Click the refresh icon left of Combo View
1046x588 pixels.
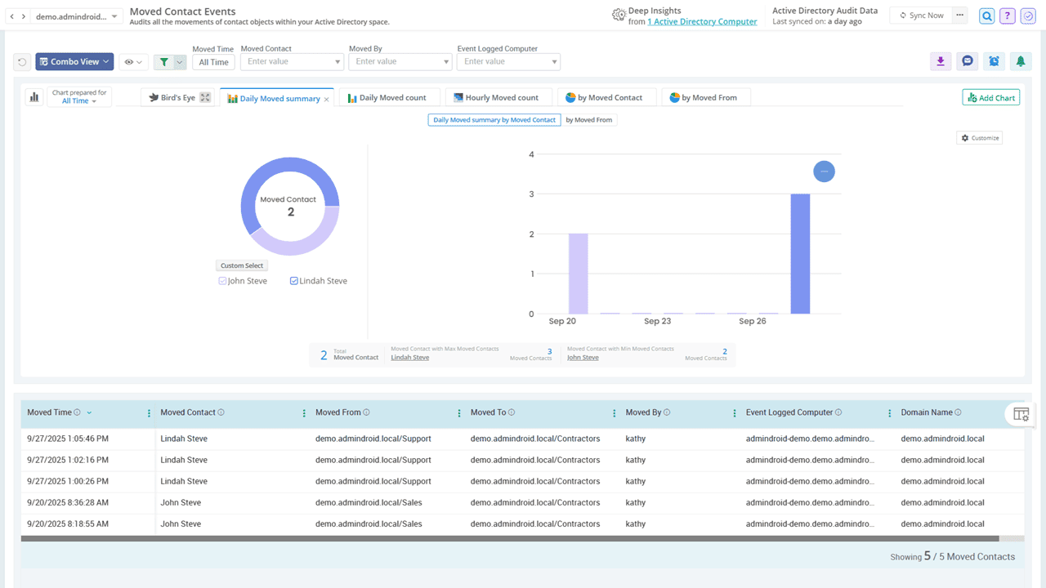(23, 62)
